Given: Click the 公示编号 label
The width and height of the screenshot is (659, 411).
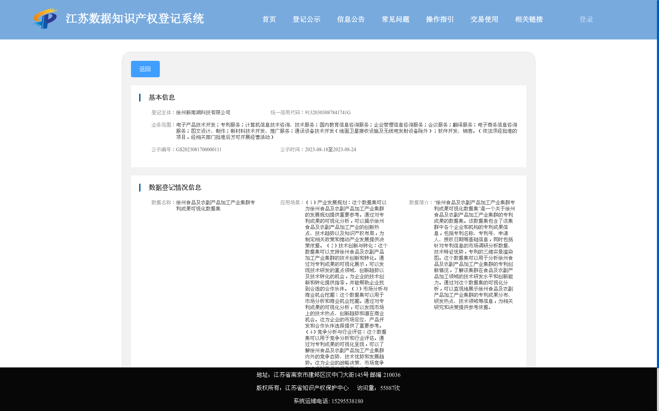Looking at the screenshot, I should tap(164, 150).
